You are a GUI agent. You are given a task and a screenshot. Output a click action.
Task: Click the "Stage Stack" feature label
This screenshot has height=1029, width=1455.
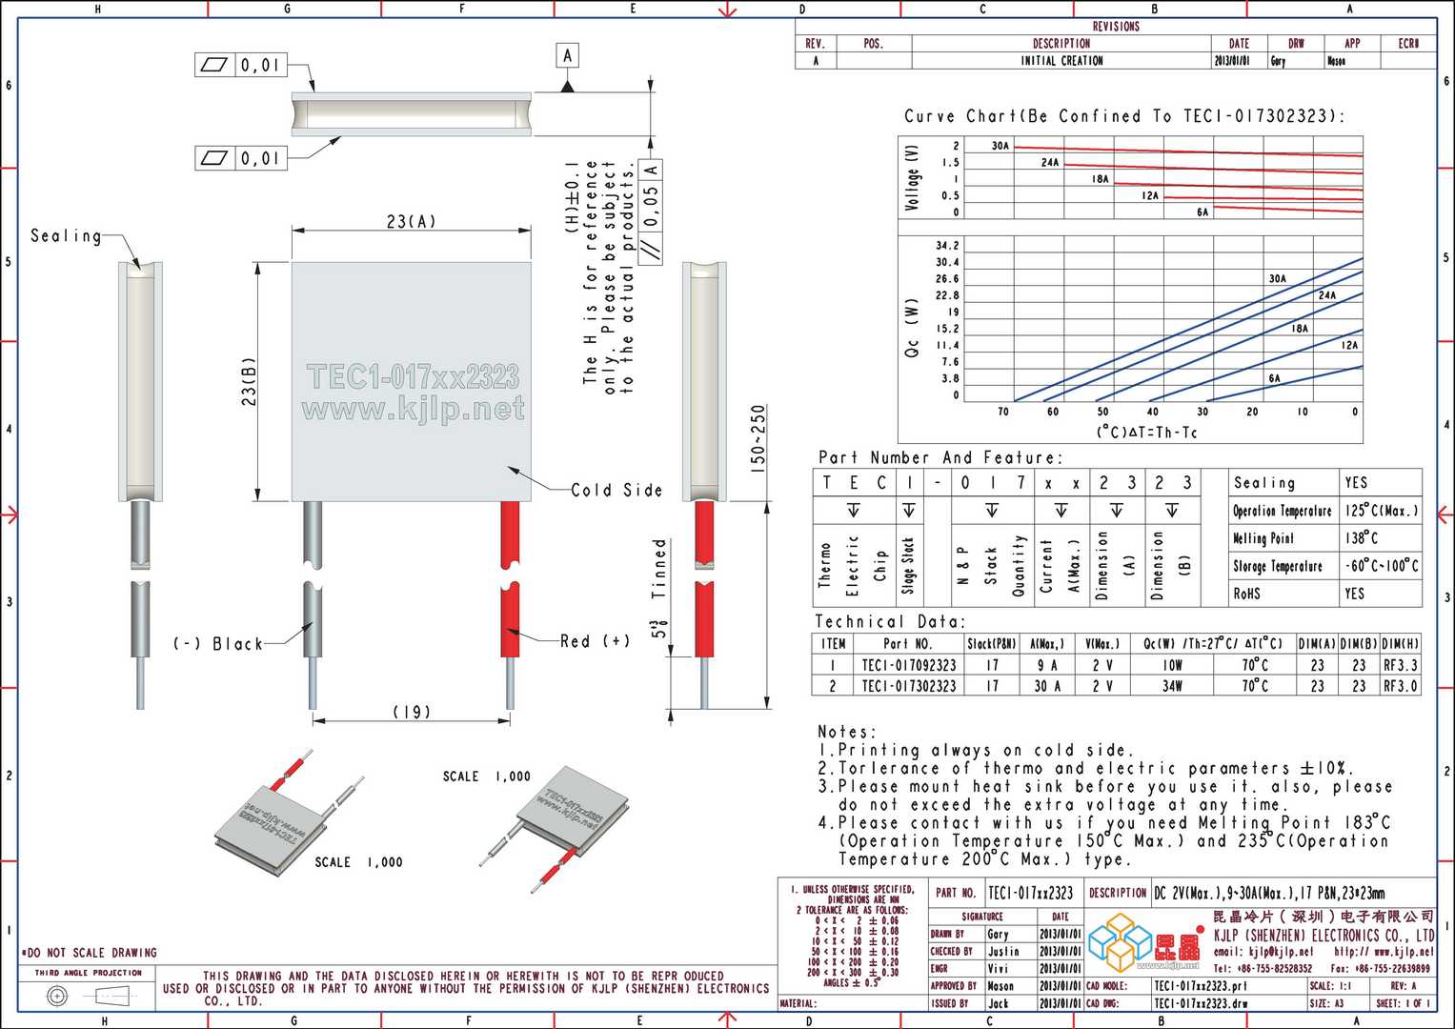908,565
